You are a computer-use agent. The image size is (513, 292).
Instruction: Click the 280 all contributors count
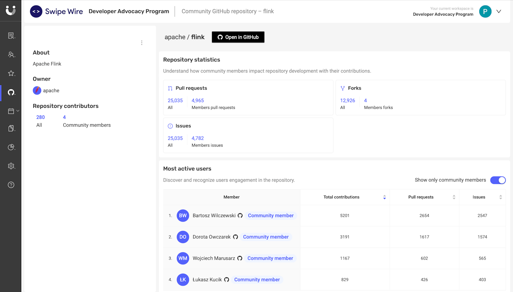pyautogui.click(x=40, y=117)
